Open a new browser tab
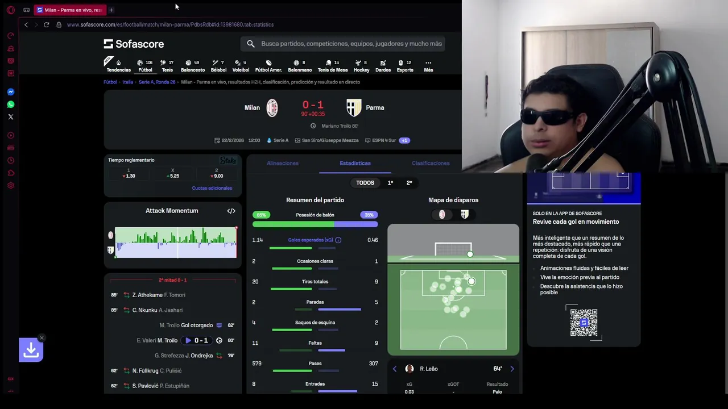The image size is (728, 409). [x=111, y=10]
